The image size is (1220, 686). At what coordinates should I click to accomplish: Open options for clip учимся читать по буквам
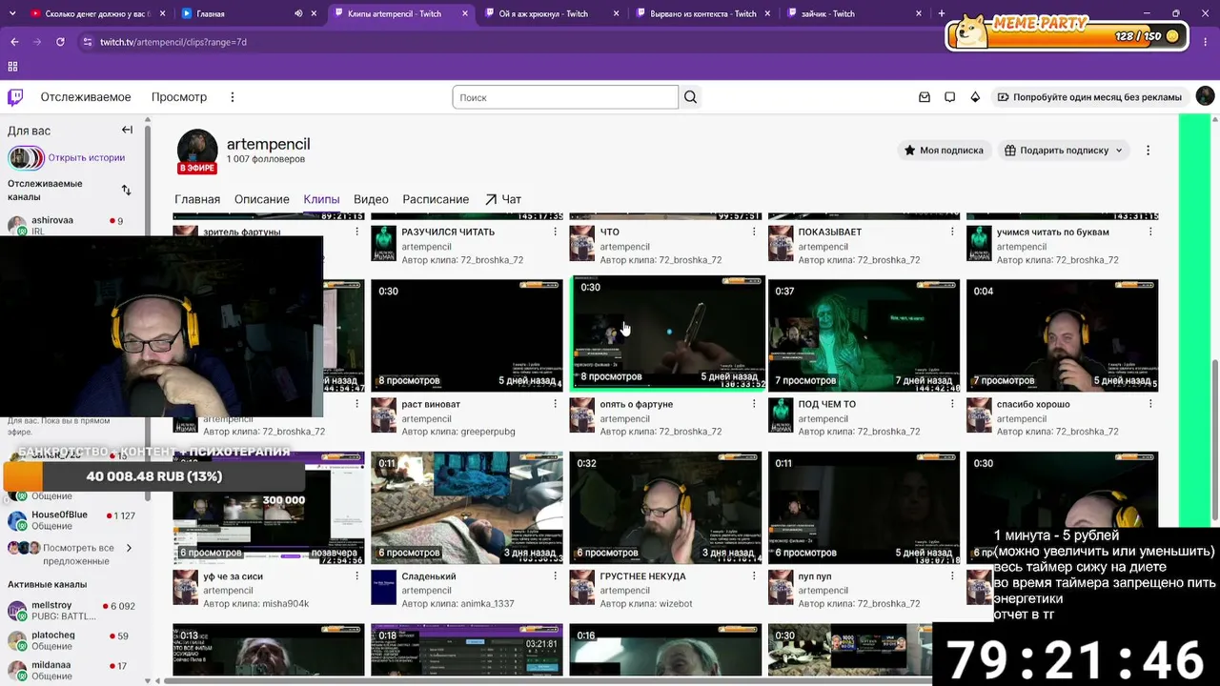1150,232
